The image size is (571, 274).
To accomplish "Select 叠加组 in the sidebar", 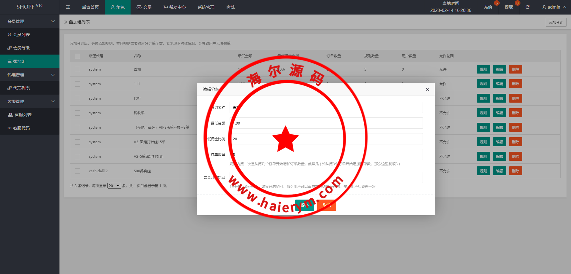I will click(x=17, y=61).
